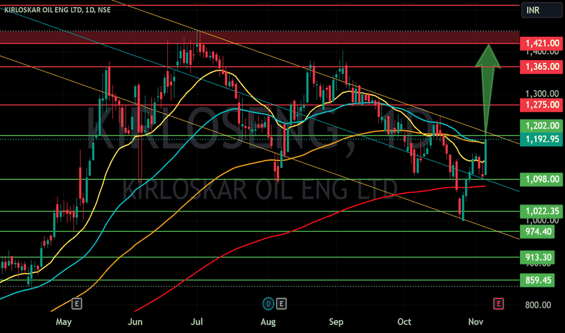Click the Sep label on time axis
This screenshot has width=565, height=333.
point(336,322)
